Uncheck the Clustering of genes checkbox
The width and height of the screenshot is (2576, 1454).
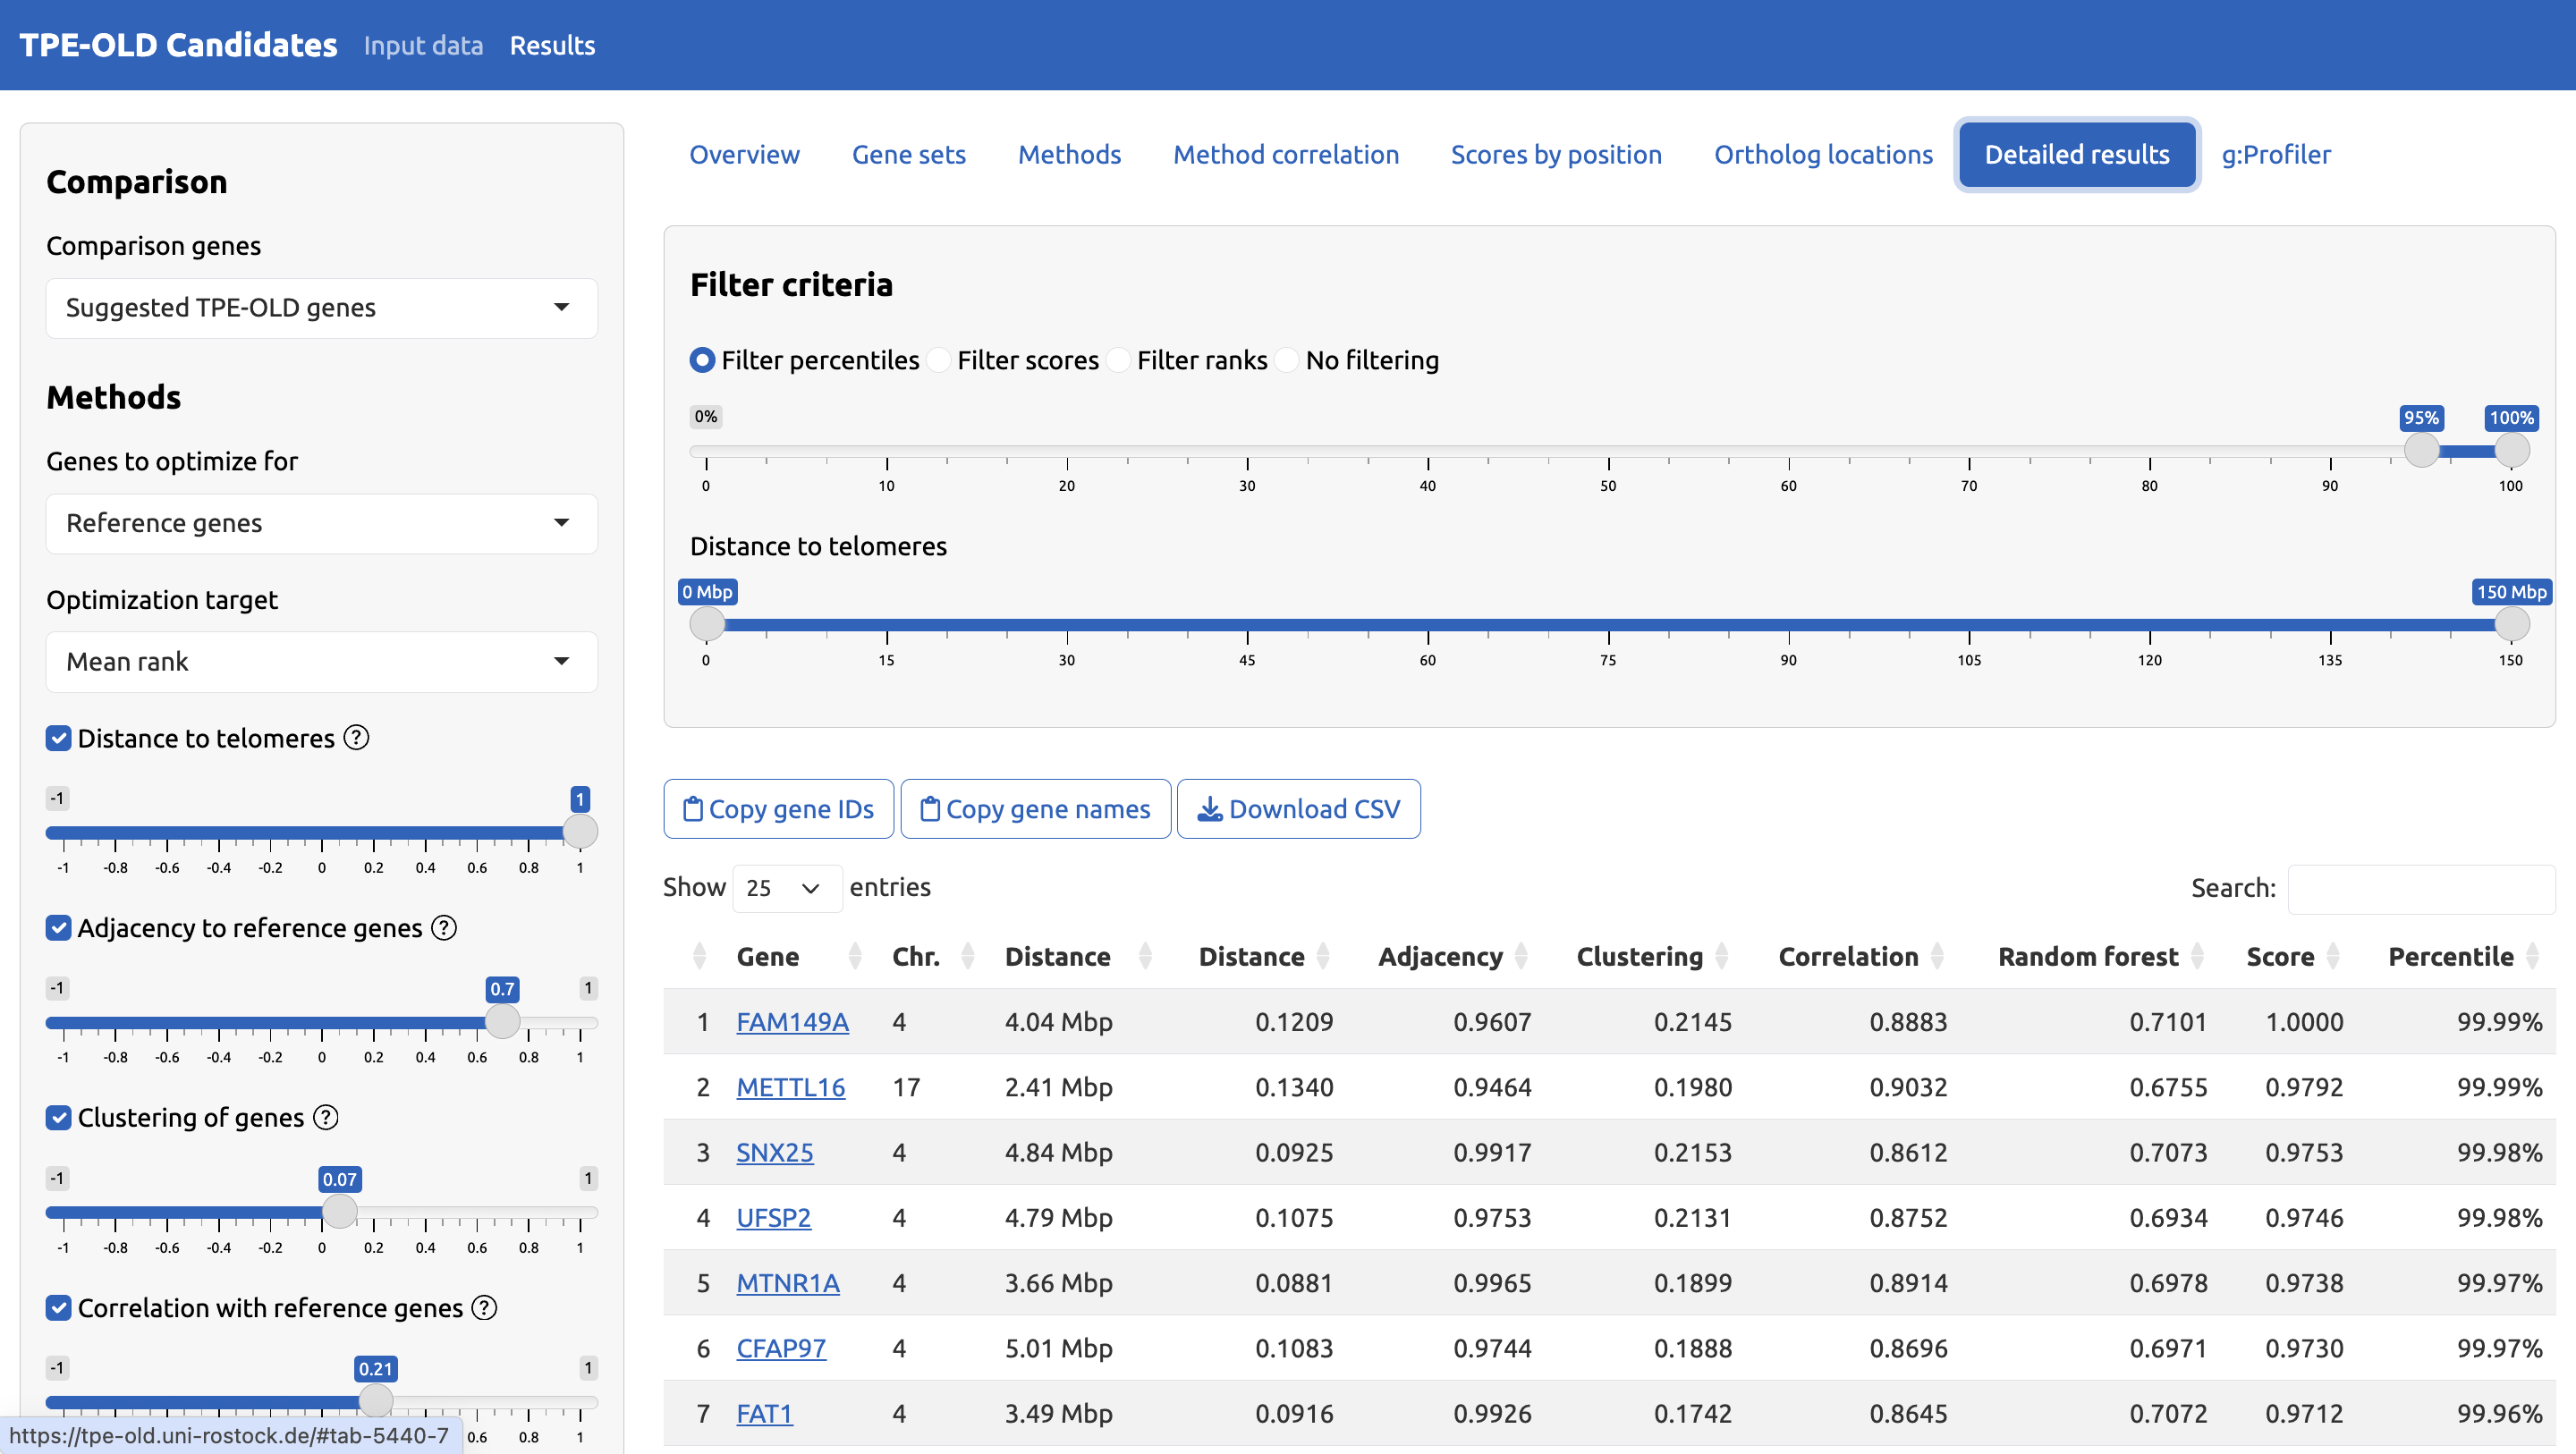(58, 1117)
